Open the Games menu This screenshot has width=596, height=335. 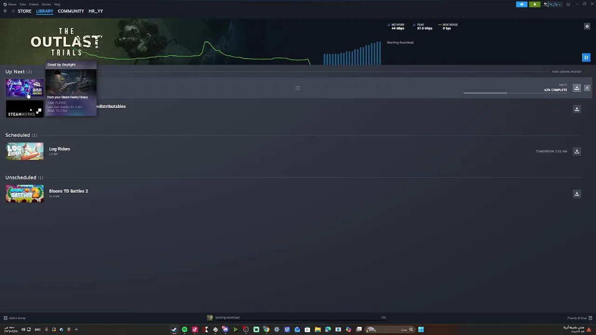(x=46, y=4)
